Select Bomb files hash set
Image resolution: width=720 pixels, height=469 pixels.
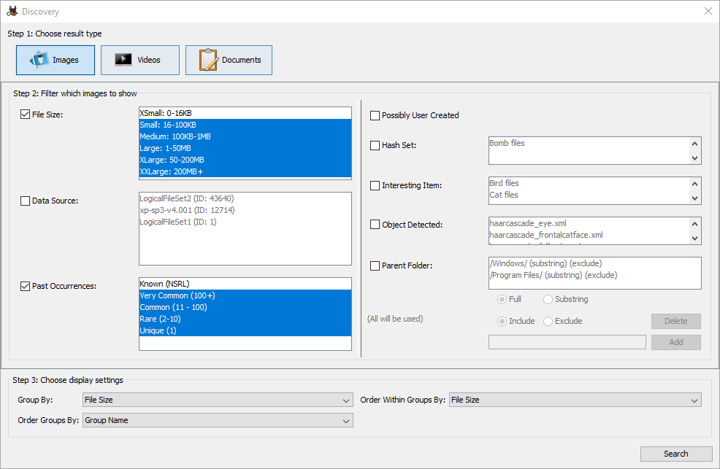pos(589,143)
